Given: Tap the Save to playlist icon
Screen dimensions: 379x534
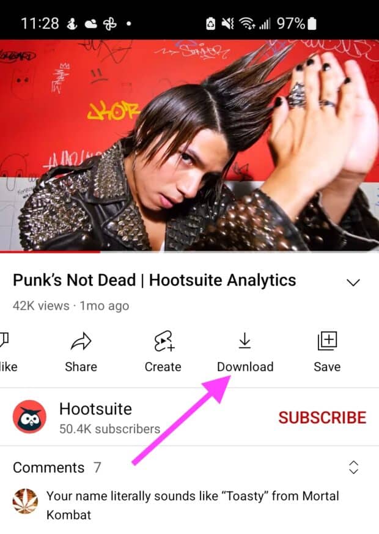Looking at the screenshot, I should [x=327, y=341].
